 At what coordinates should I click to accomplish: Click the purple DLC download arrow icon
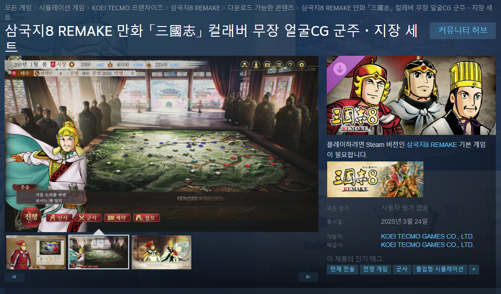click(x=340, y=69)
